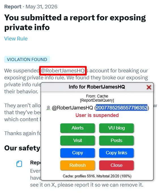Click the Report label beside the date
The width and height of the screenshot is (162, 193).
[x=13, y=7]
